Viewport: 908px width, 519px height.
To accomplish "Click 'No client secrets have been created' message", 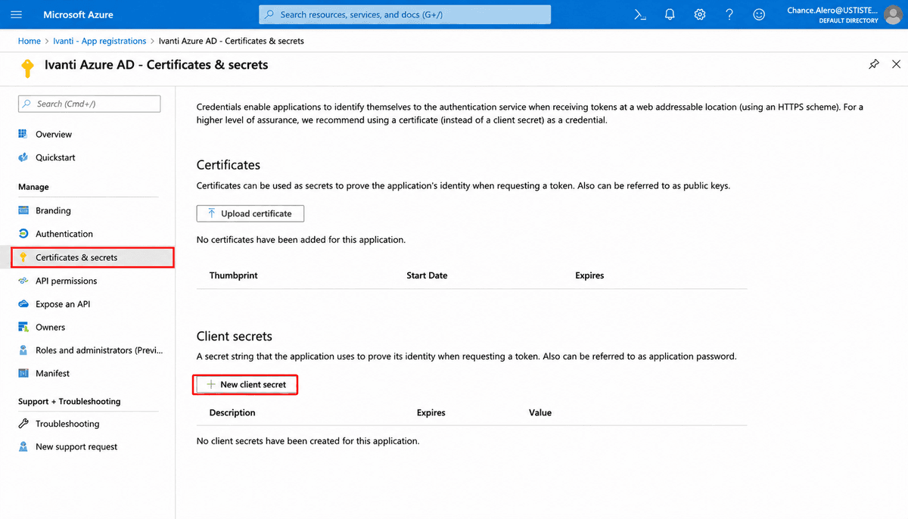I will coord(308,440).
